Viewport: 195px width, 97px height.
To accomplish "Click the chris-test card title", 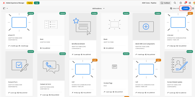I will pyautogui.click(x=170, y=35).
